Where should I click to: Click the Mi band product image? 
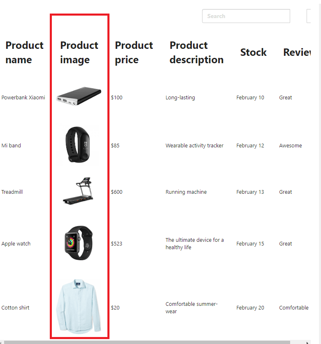[79, 145]
